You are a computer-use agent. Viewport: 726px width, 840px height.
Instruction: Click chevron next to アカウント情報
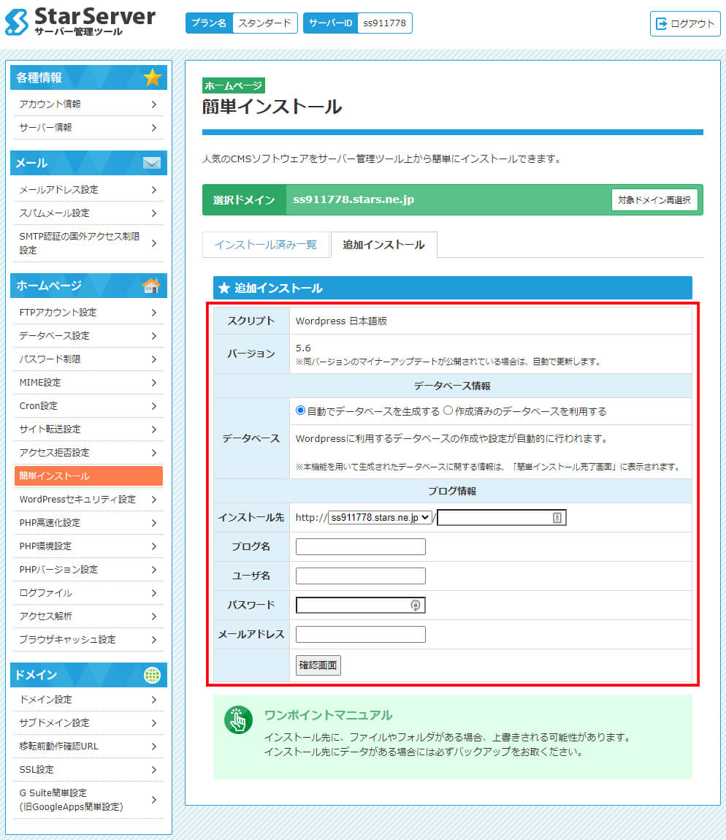click(x=154, y=104)
